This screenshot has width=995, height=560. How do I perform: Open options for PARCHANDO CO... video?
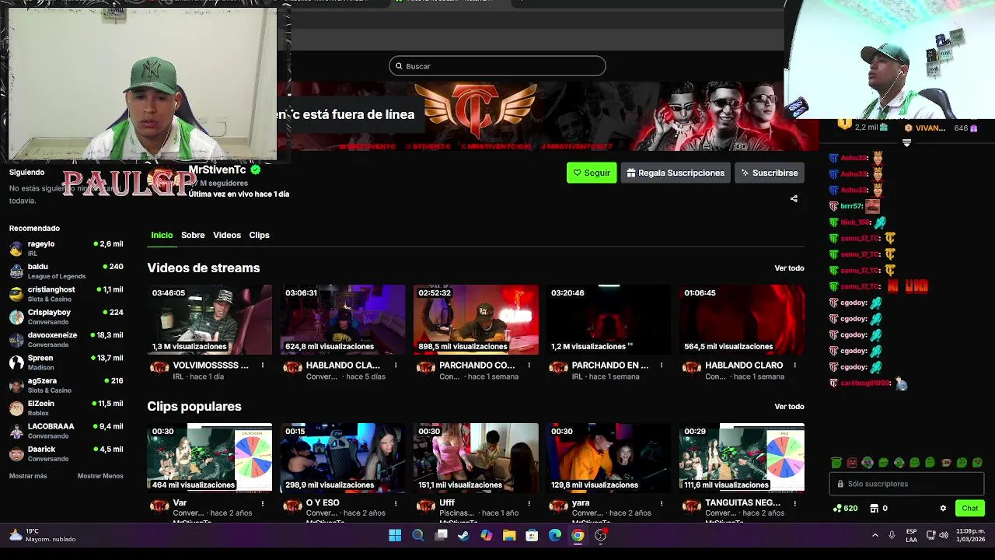(x=529, y=366)
